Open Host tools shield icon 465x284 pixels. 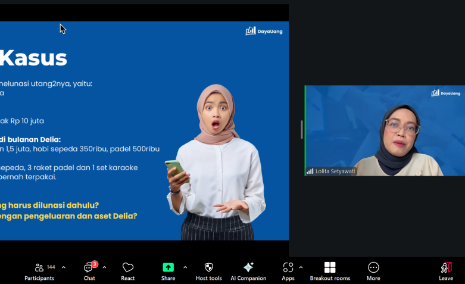pyautogui.click(x=208, y=271)
